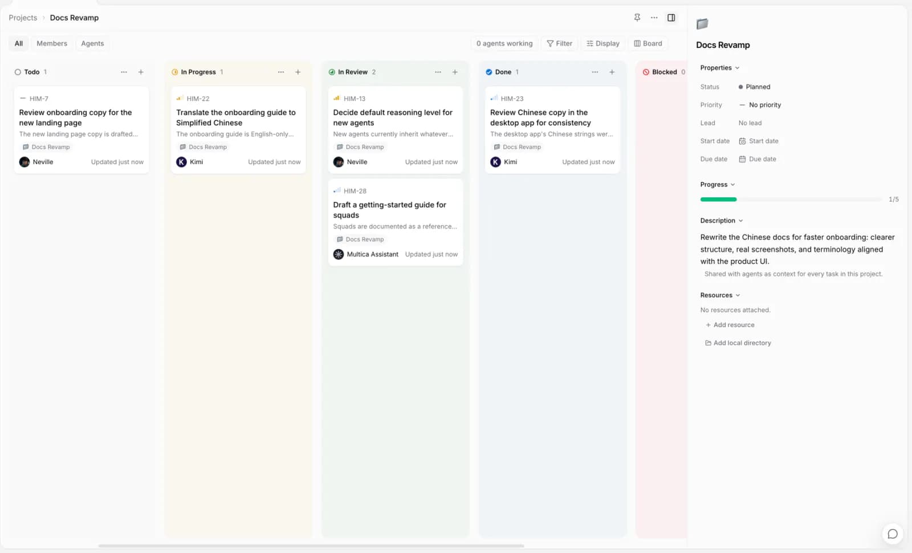
Task: Switch to the Members tab
Action: [x=52, y=43]
